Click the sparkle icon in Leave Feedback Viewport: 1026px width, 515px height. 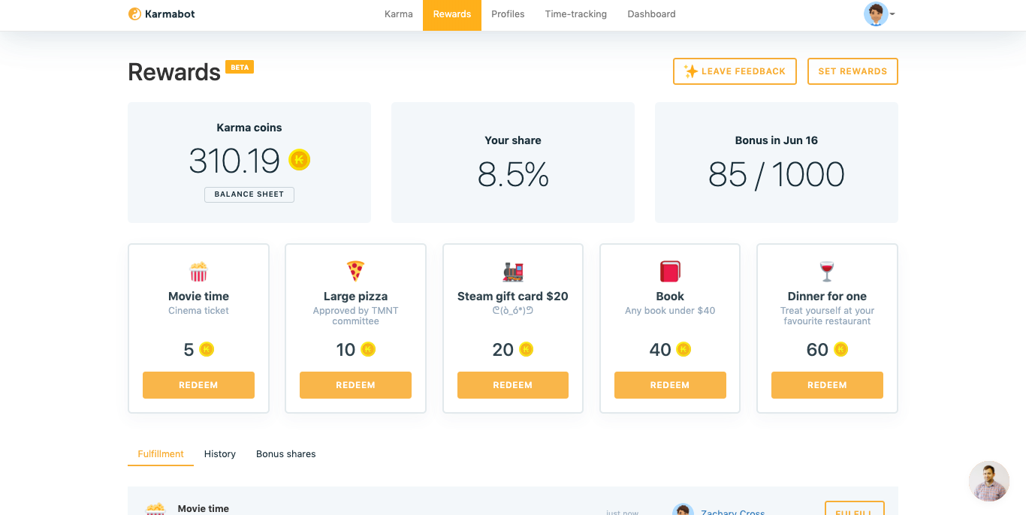pyautogui.click(x=690, y=71)
